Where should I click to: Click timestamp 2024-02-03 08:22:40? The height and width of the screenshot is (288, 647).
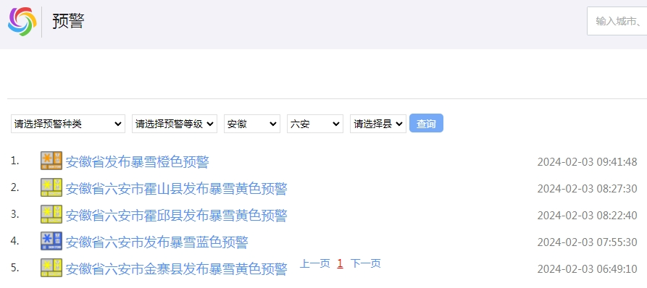point(587,216)
